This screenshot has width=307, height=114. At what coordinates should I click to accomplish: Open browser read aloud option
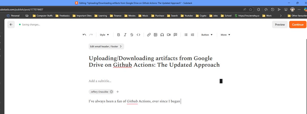click(x=245, y=9)
